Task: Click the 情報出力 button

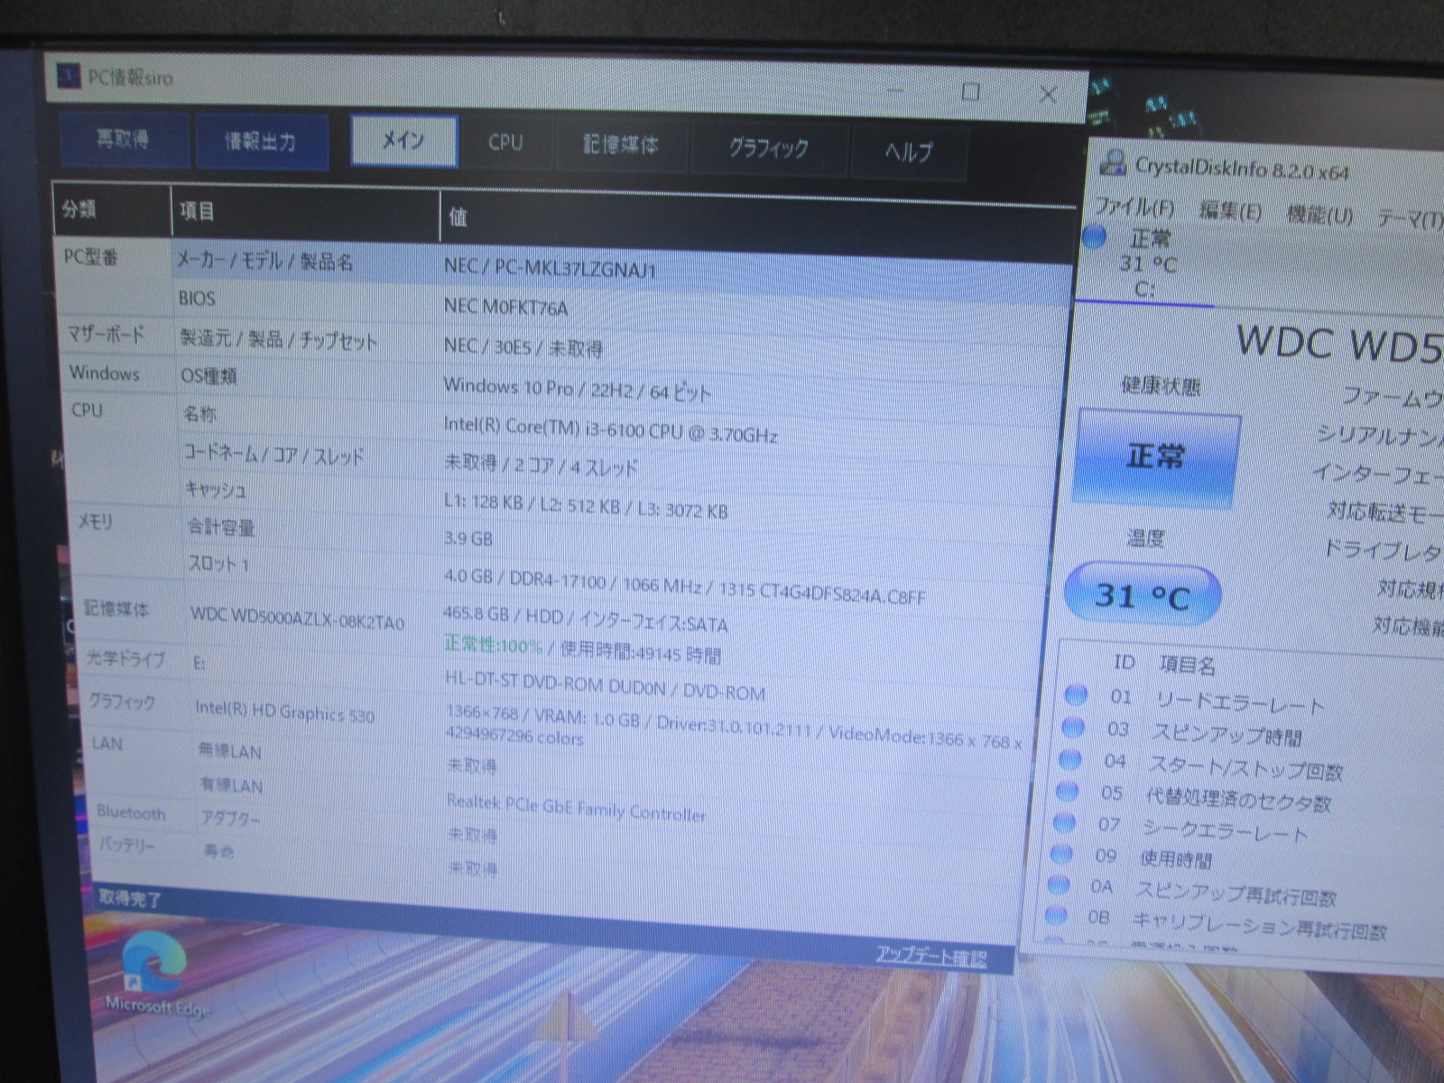Action: (x=261, y=142)
